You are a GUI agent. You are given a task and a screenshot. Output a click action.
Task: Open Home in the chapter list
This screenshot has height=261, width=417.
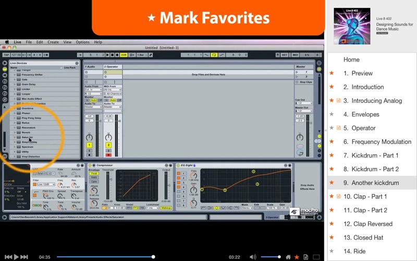pos(351,60)
